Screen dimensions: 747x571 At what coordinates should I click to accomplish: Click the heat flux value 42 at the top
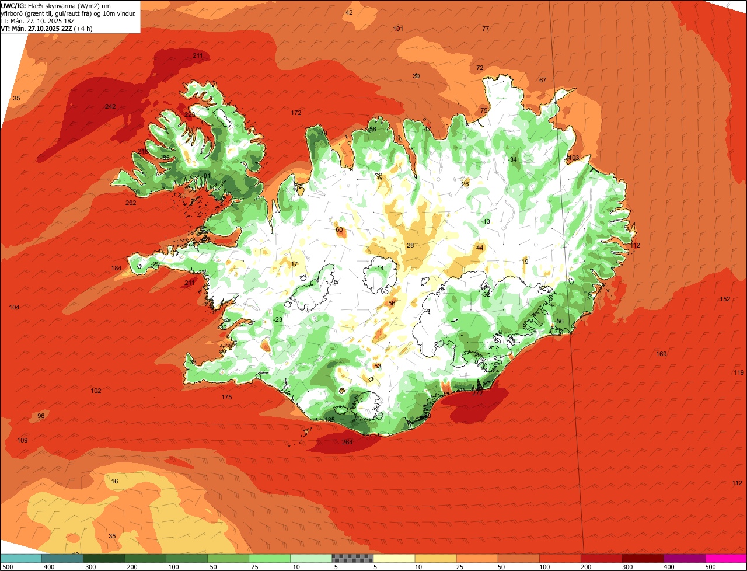[349, 12]
